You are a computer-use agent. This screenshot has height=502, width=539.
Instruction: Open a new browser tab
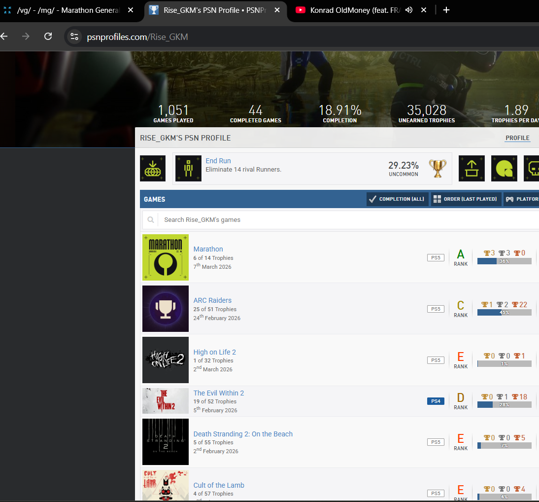(446, 10)
